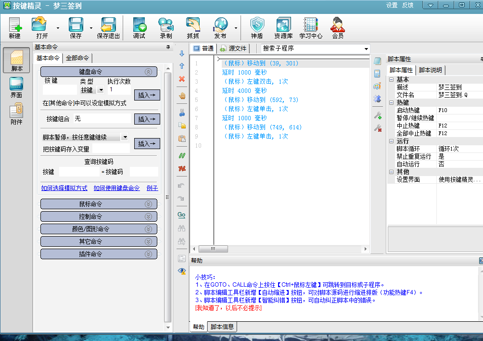483x341 pixels.
Task: Collapse the 运行 property group
Action: click(x=391, y=141)
